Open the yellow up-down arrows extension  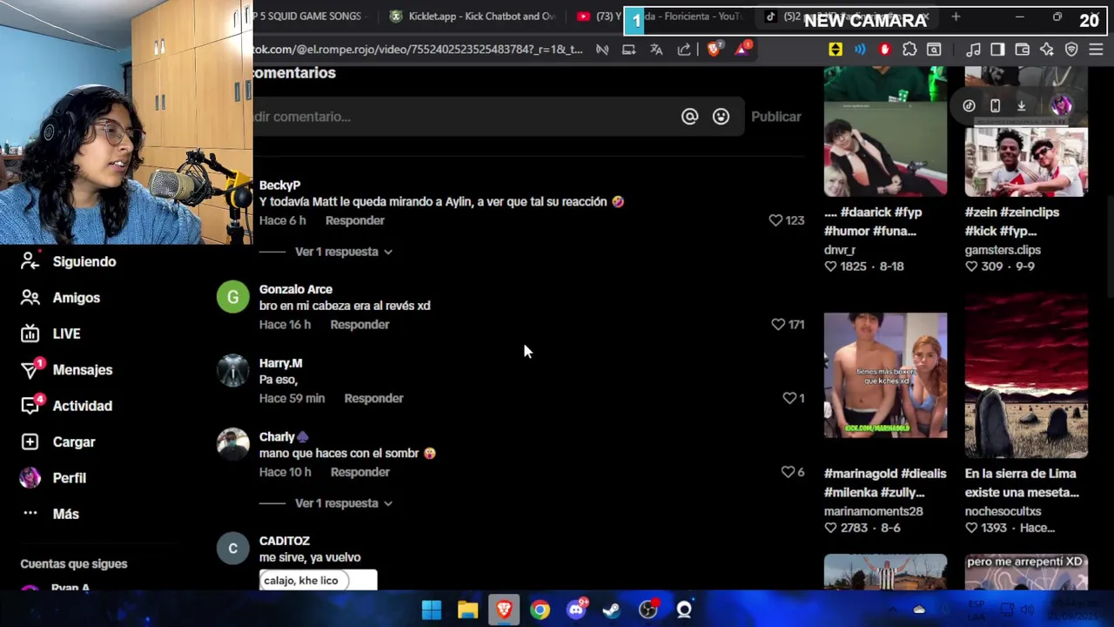pyautogui.click(x=835, y=50)
